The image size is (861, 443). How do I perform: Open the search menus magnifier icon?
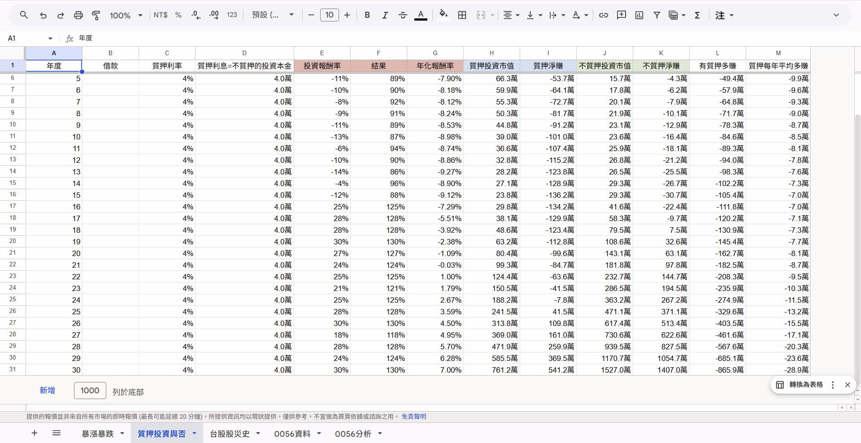click(24, 15)
